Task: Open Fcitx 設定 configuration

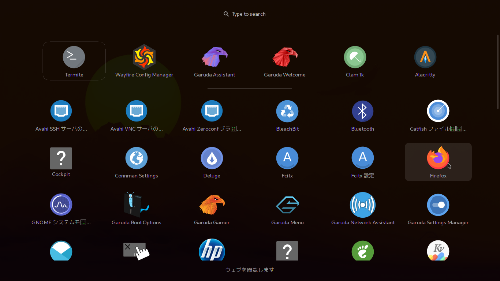Action: click(363, 162)
